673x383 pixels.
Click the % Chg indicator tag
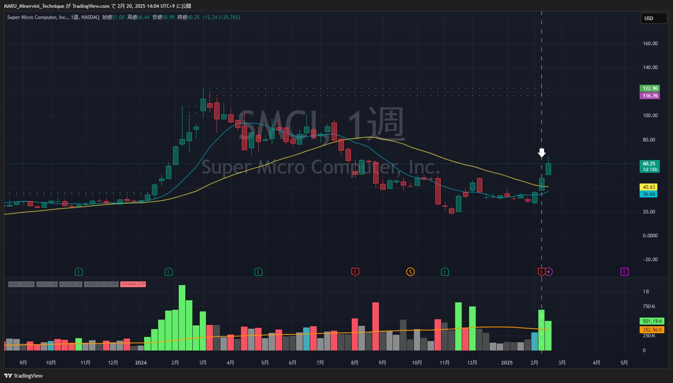(71, 284)
